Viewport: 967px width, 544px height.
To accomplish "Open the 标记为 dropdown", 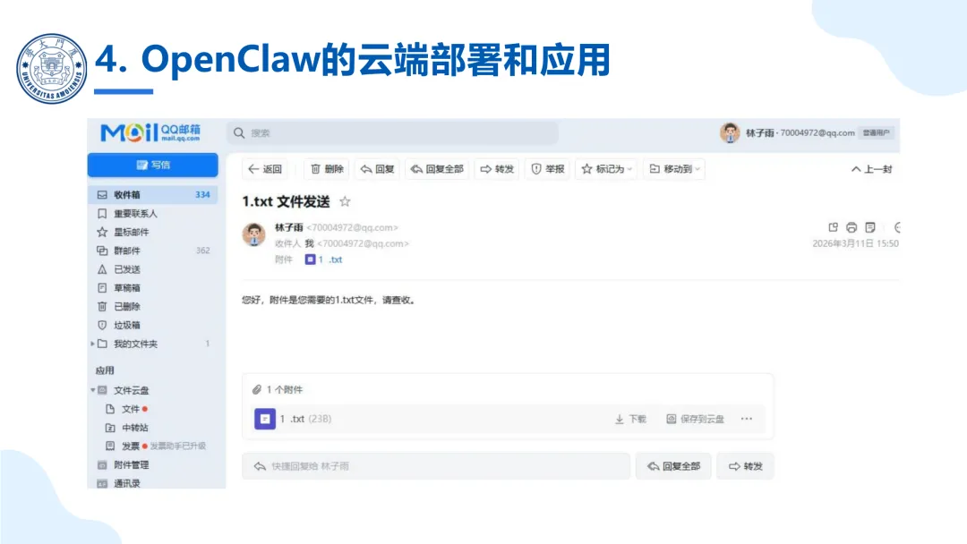I will pos(607,169).
